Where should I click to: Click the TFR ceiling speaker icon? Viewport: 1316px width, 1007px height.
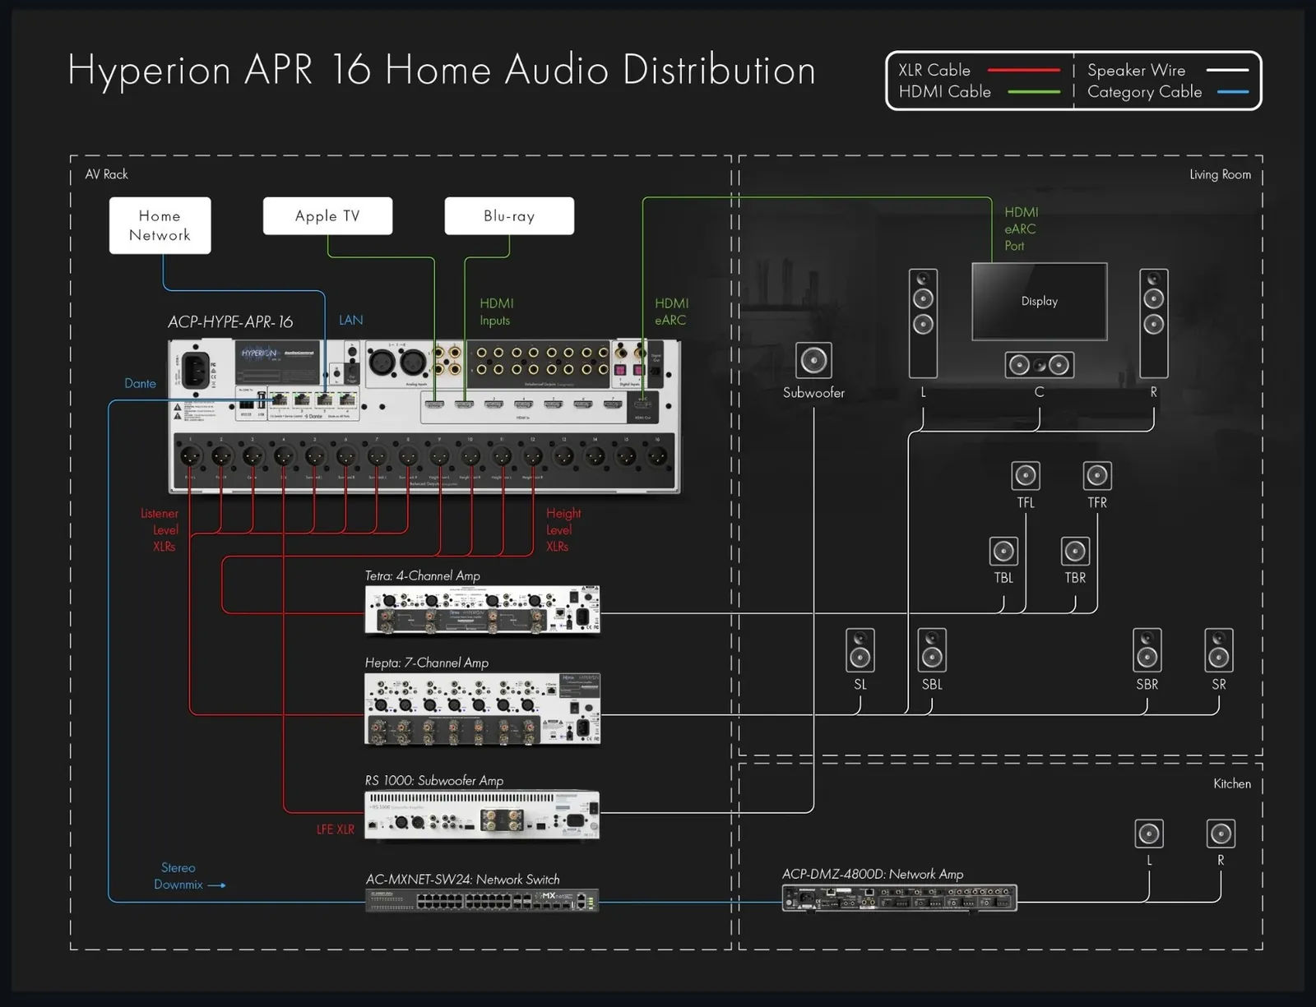[x=1097, y=475]
